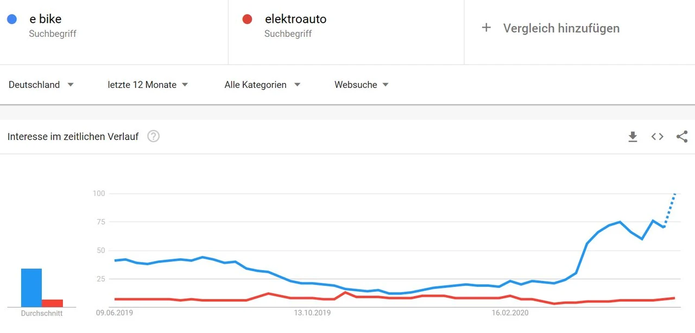Click the blue Durchschnitt average bar
The image size is (695, 333).
[31, 287]
